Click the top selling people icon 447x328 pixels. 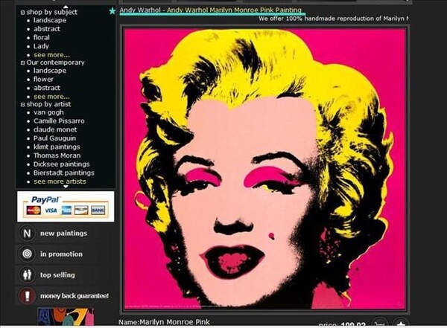27,275
